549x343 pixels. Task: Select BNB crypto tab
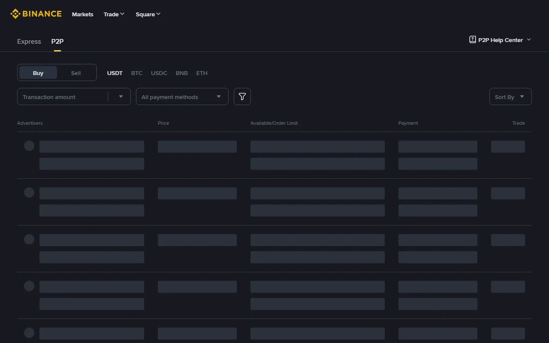point(182,73)
